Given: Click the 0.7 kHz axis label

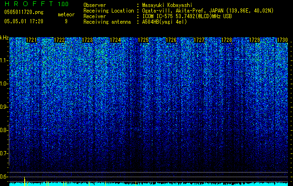Looking at the screenshot, I should tap(4, 153).
